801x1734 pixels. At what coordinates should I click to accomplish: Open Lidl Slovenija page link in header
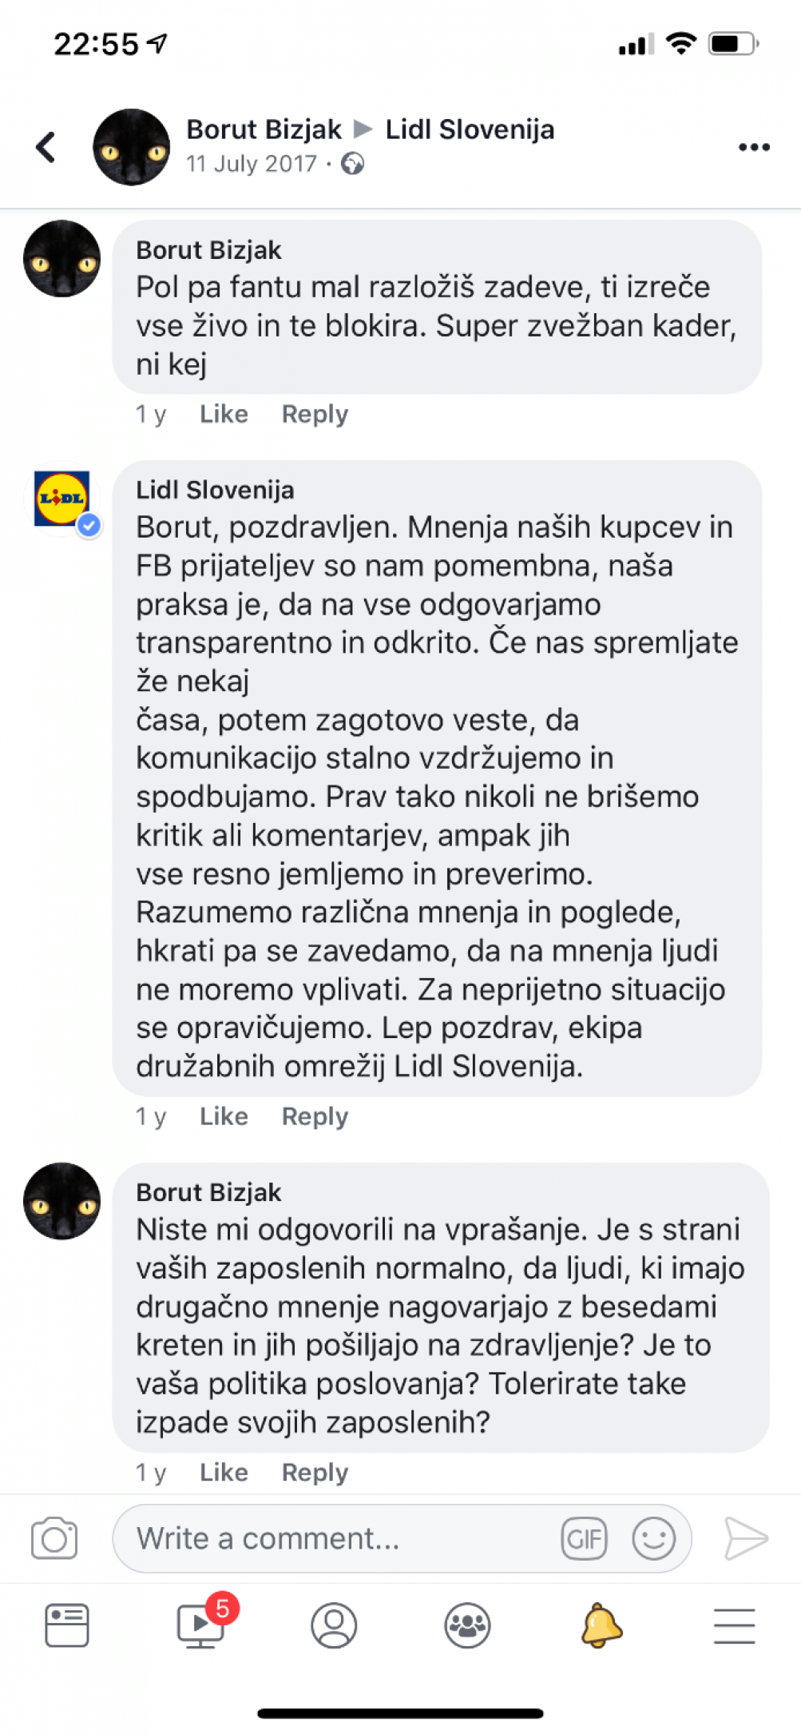(x=470, y=129)
